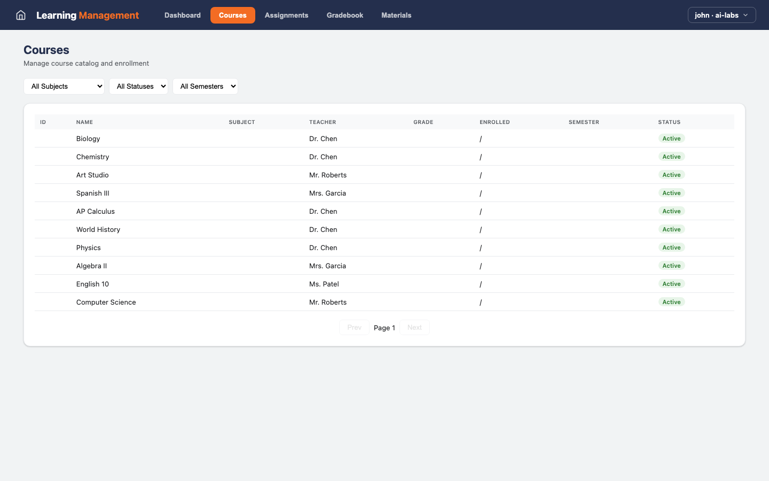
Task: Open the AP Calculus course
Action: point(95,211)
